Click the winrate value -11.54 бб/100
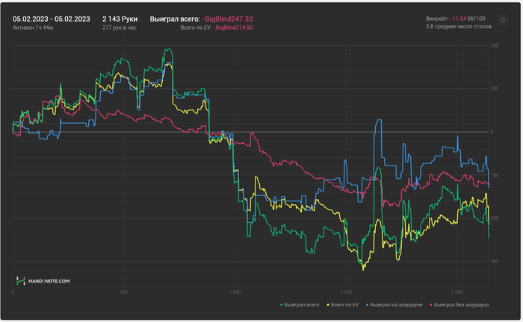This screenshot has height=322, width=523. pos(468,19)
